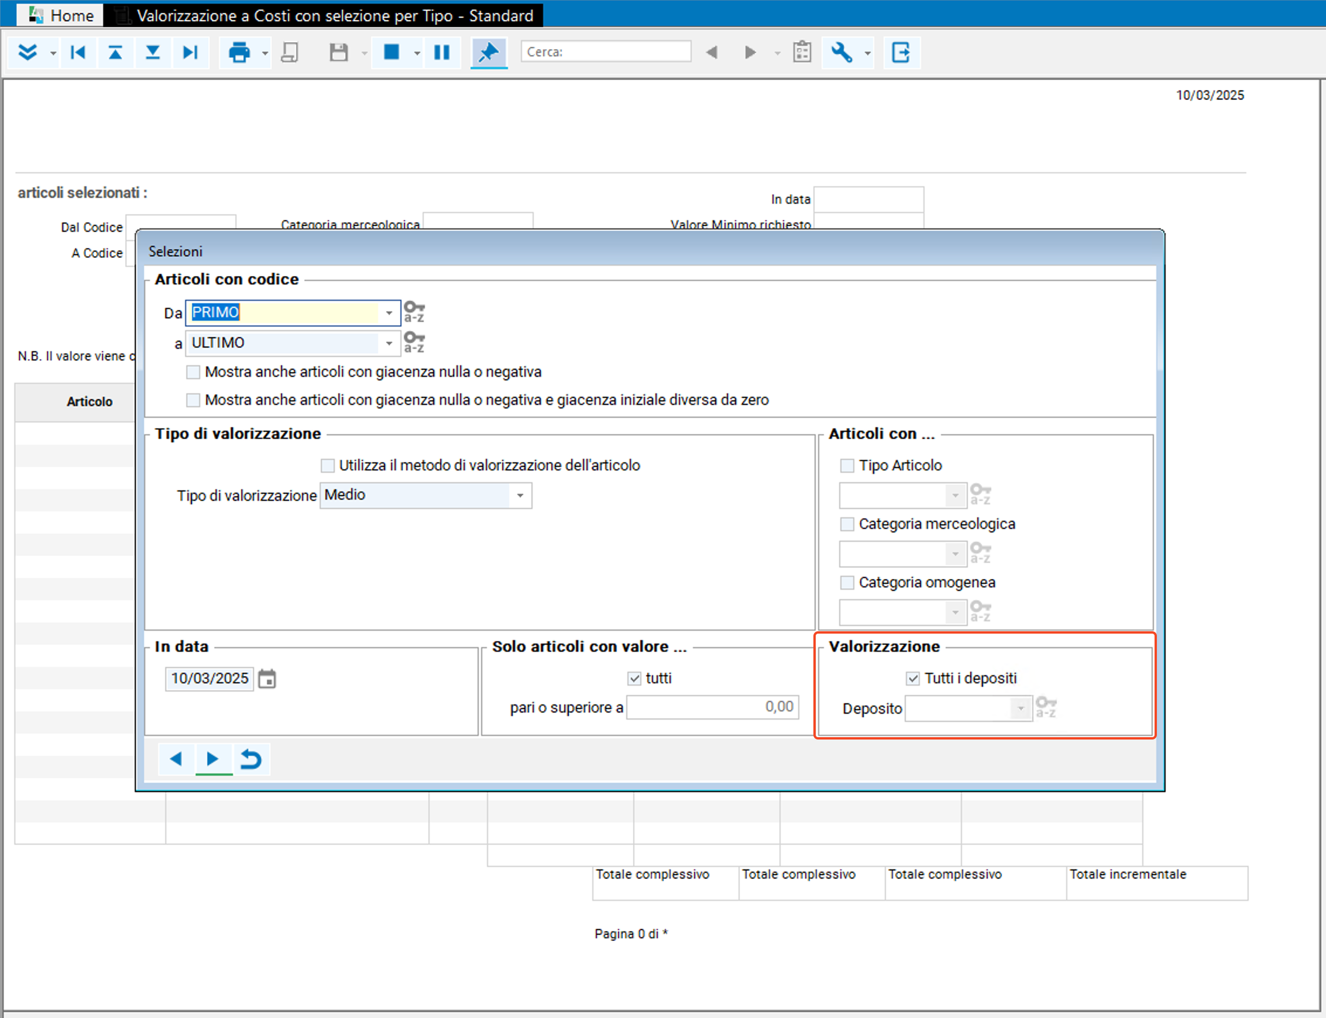Viewport: 1326px width, 1018px height.
Task: Click the Articolo column header
Action: [x=90, y=402]
